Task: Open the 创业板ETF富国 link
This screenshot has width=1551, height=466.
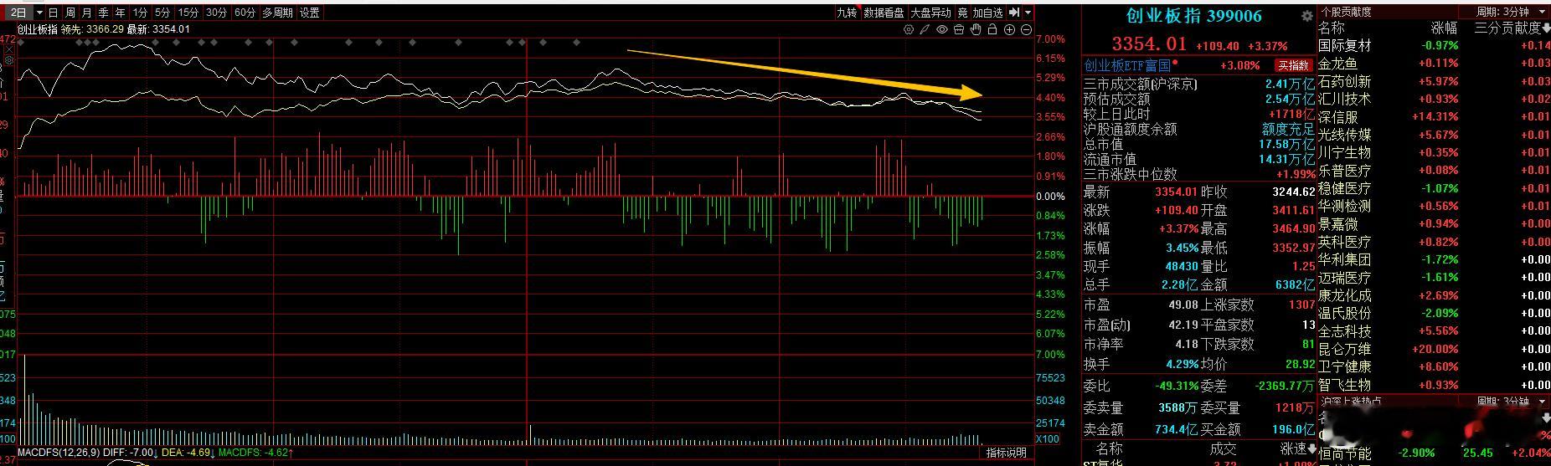Action: pyautogui.click(x=1126, y=65)
